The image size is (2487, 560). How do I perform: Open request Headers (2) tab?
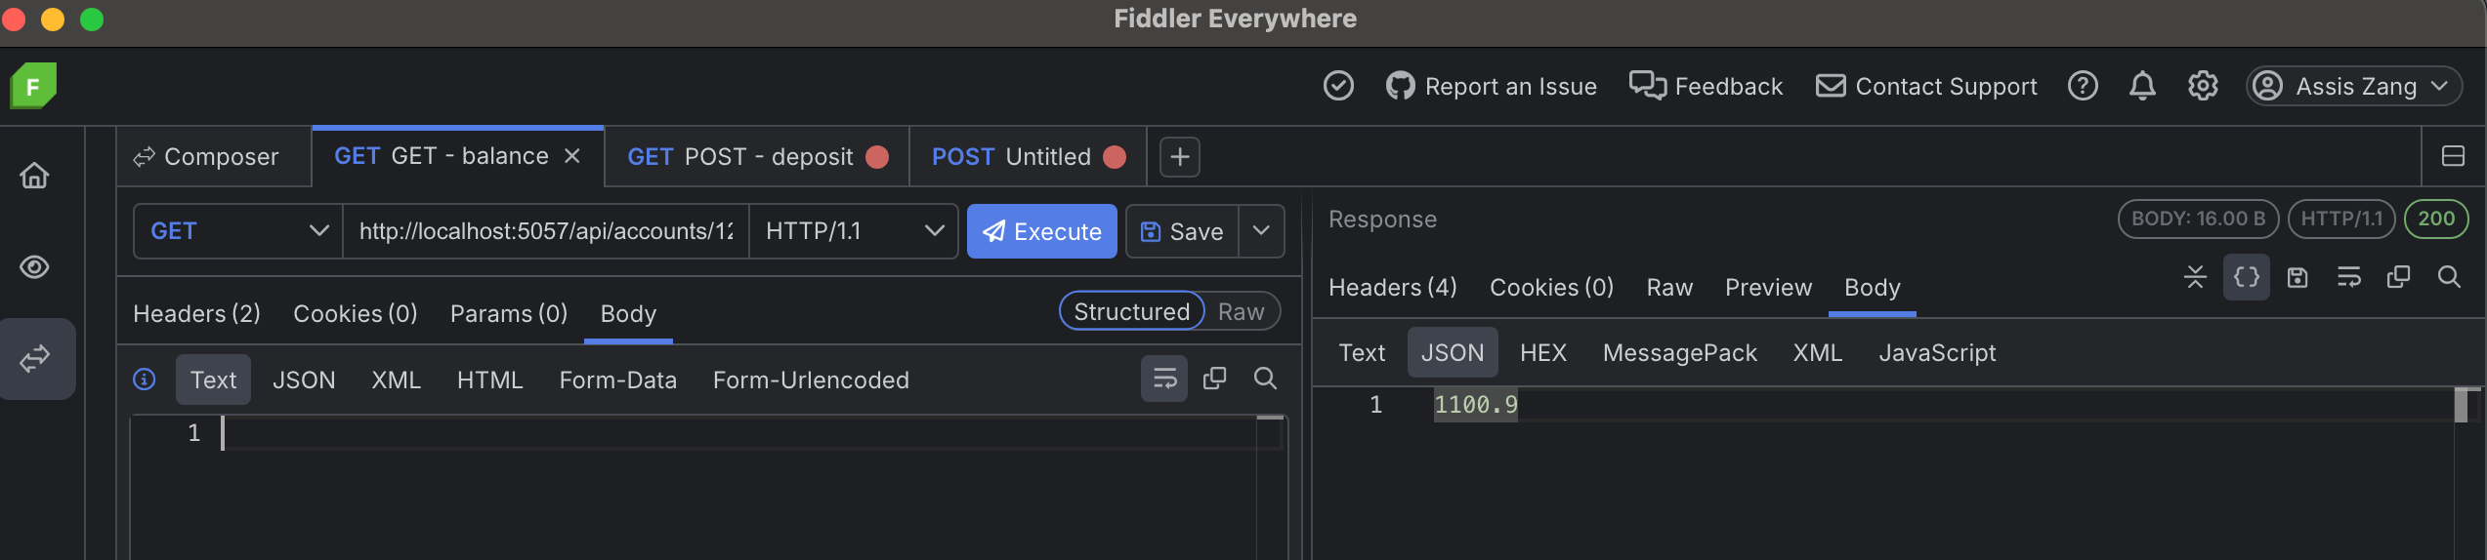click(196, 313)
